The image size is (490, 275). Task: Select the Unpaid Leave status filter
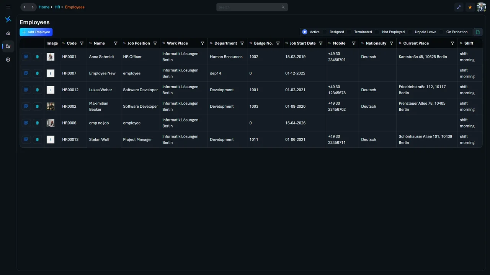[x=410, y=32]
